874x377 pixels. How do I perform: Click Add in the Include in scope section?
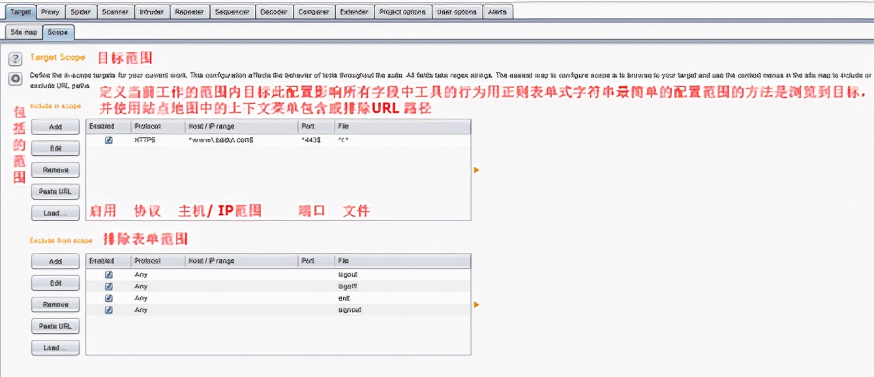(x=55, y=127)
